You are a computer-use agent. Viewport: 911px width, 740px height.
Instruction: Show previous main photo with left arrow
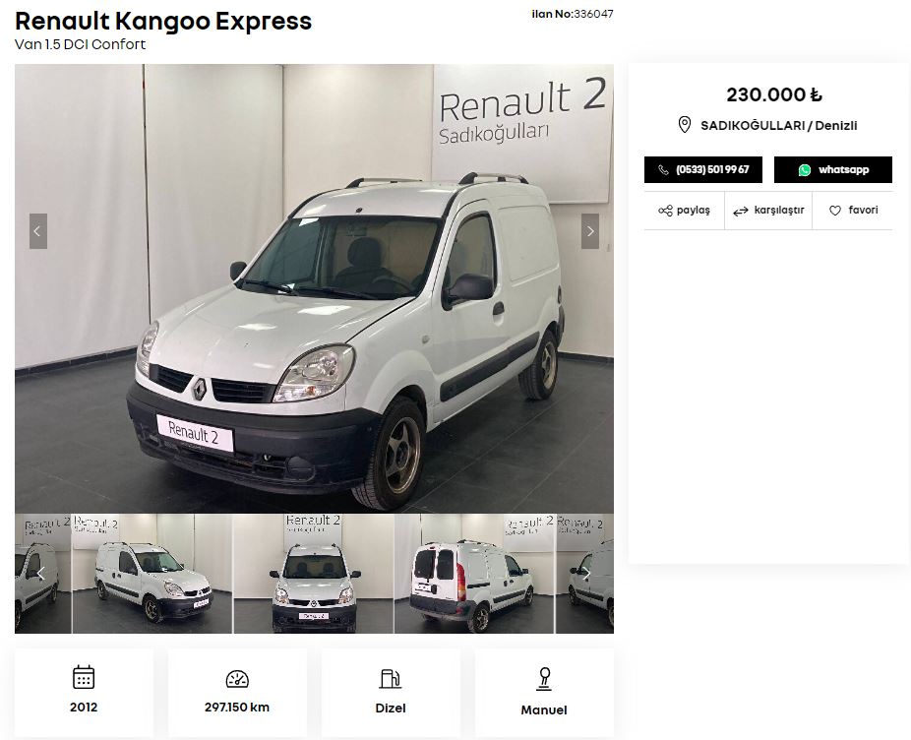(x=37, y=231)
